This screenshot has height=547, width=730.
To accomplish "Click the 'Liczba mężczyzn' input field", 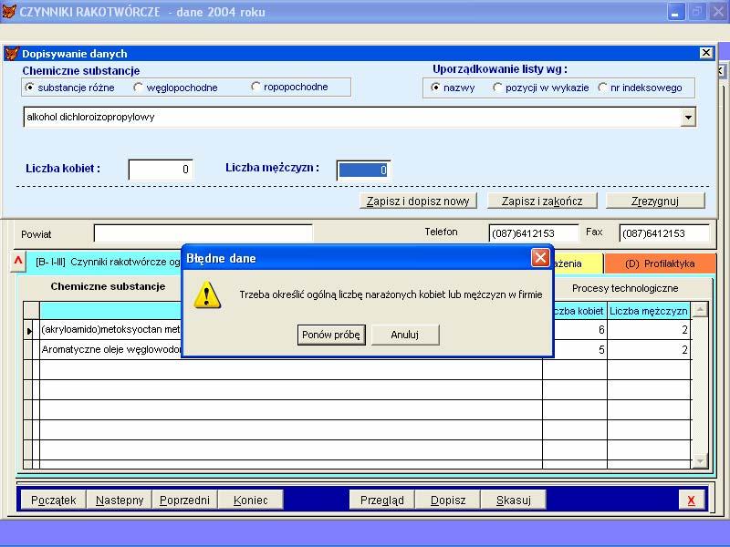I will [363, 170].
